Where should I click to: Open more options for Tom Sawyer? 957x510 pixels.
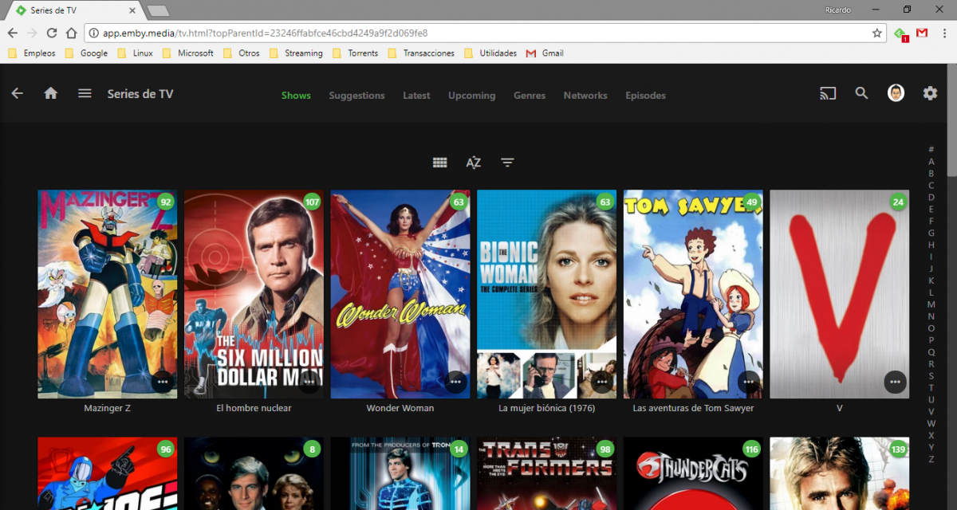[x=749, y=382]
